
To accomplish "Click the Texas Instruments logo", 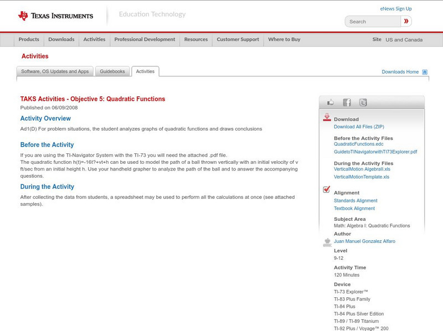I will tap(55, 16).
